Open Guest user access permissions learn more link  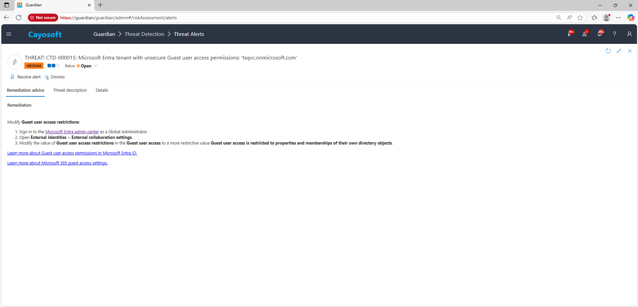pos(72,153)
